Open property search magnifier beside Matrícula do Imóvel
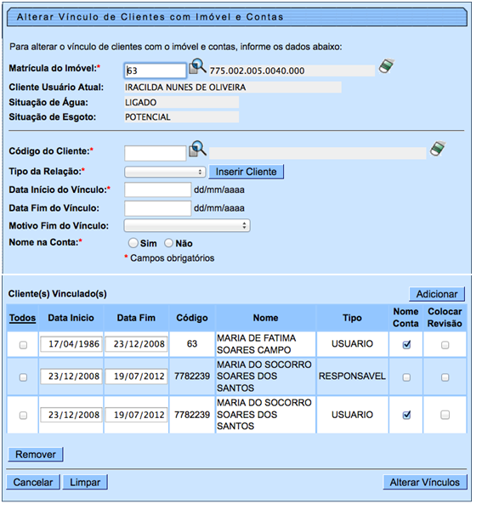 click(197, 66)
